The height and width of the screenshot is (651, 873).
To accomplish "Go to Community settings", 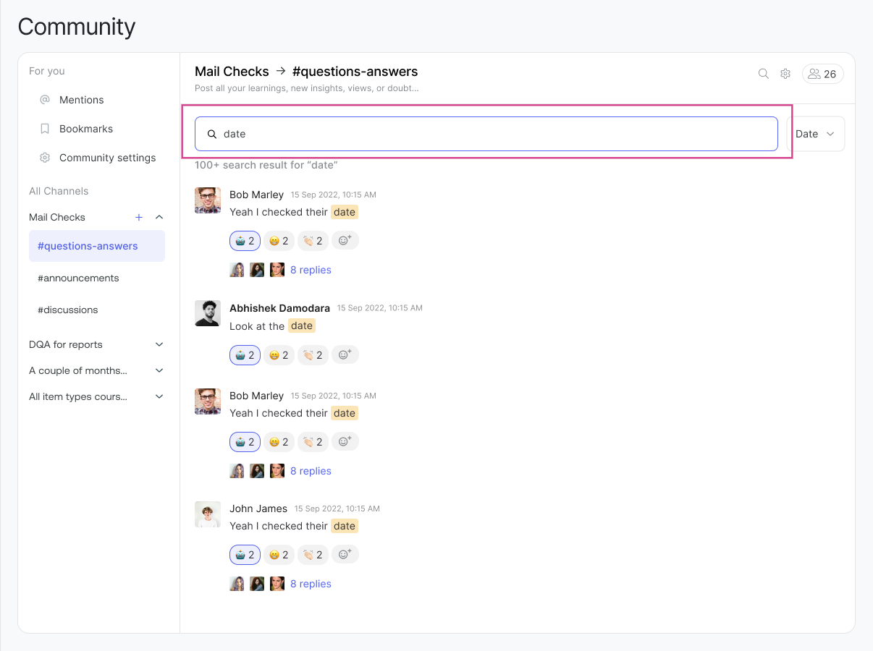I will pyautogui.click(x=107, y=158).
